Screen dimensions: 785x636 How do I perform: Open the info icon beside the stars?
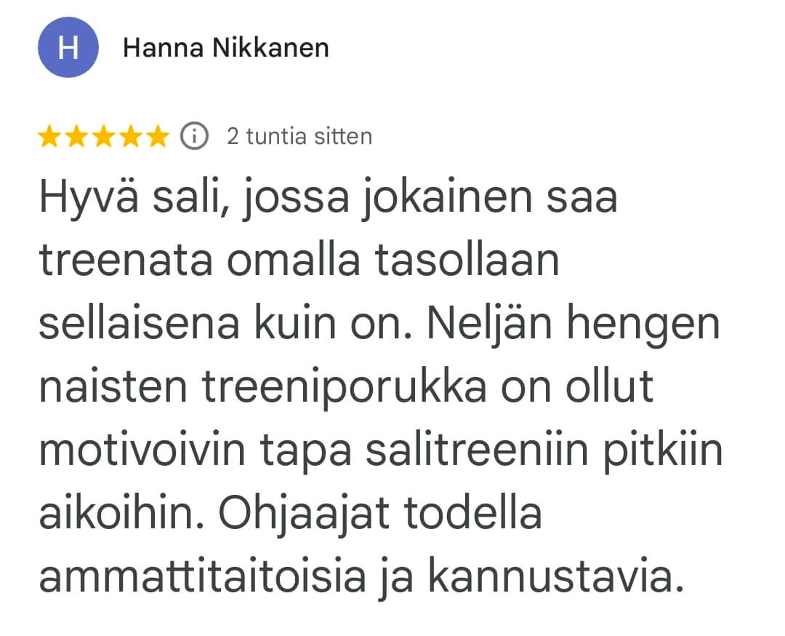195,136
